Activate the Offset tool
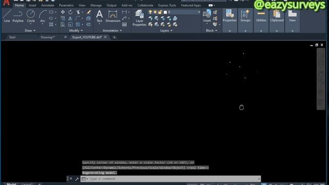 [x=88, y=25]
